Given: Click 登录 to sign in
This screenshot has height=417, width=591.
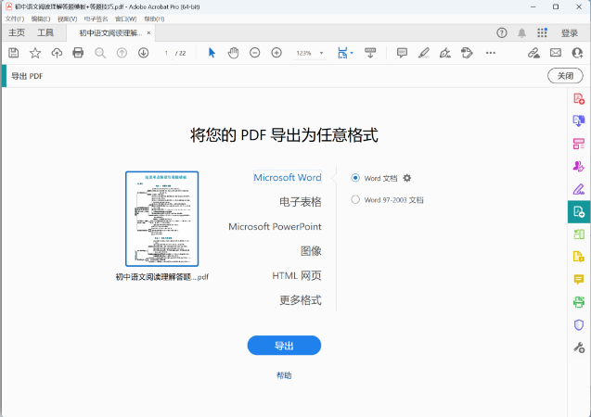Looking at the screenshot, I should (x=569, y=33).
